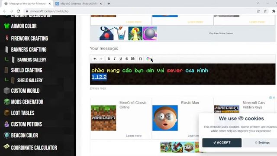This screenshot has width=277, height=156.
Task: Click the ad info icon
Action: pyautogui.click(x=271, y=97)
